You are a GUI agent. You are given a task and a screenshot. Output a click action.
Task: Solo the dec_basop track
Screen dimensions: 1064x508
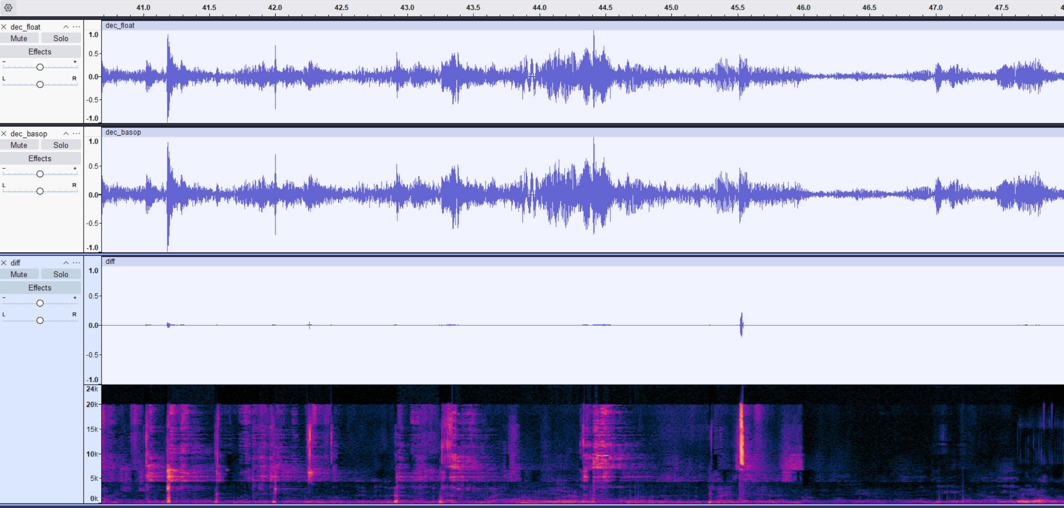61,145
